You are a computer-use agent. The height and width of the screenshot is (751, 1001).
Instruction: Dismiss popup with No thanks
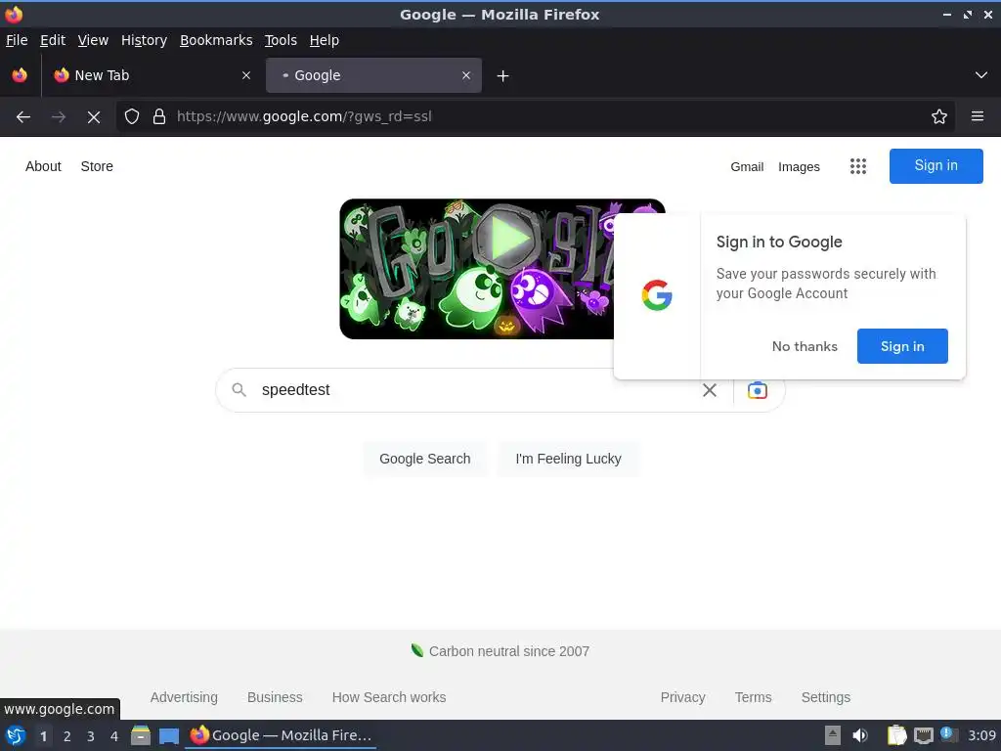805,346
